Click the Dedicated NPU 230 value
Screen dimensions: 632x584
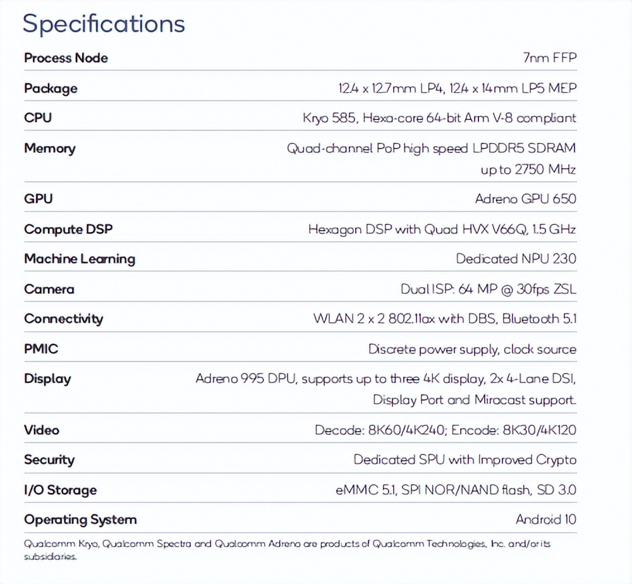pyautogui.click(x=516, y=259)
